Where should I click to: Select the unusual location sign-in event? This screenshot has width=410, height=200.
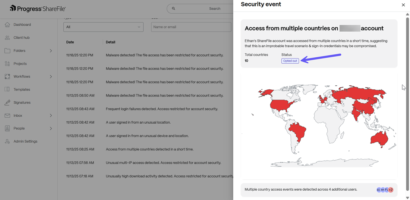coord(149,123)
